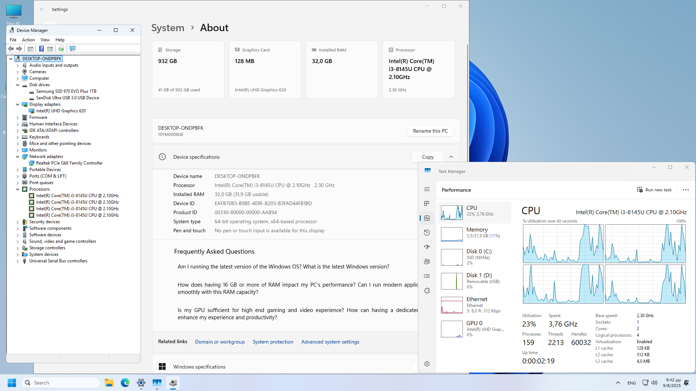
Task: Click Rename this PC button
Action: coord(430,131)
